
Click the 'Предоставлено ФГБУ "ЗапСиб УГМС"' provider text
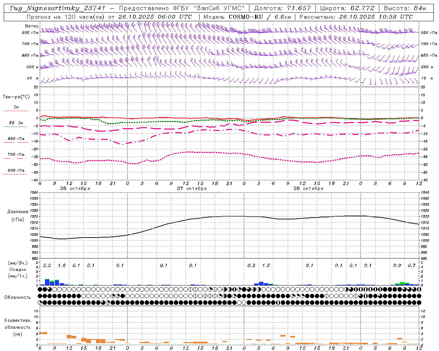[182, 8]
